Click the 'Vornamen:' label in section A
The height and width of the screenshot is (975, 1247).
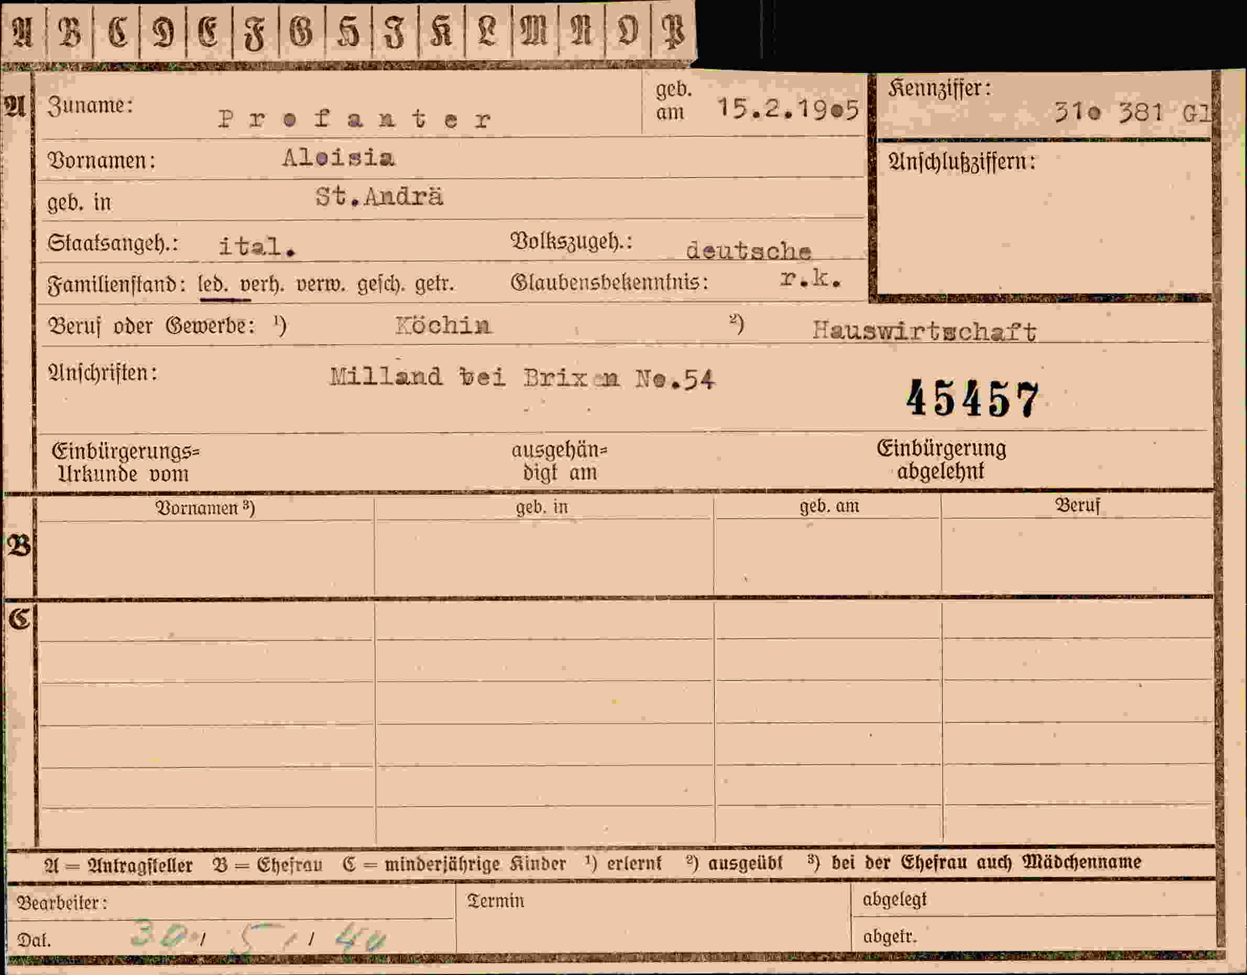click(101, 160)
